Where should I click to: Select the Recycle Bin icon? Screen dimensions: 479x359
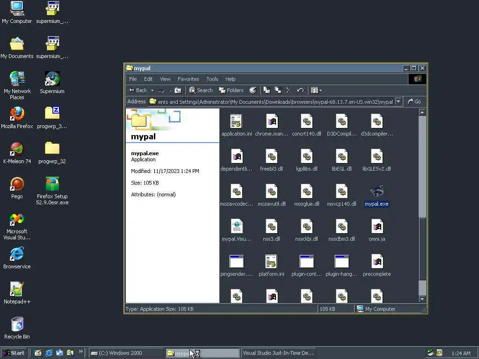point(17,328)
